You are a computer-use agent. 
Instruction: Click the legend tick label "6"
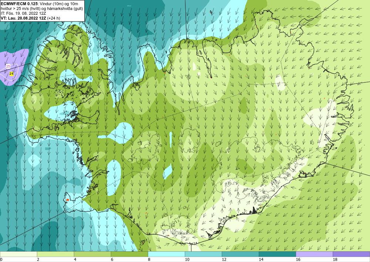point(112,259)
